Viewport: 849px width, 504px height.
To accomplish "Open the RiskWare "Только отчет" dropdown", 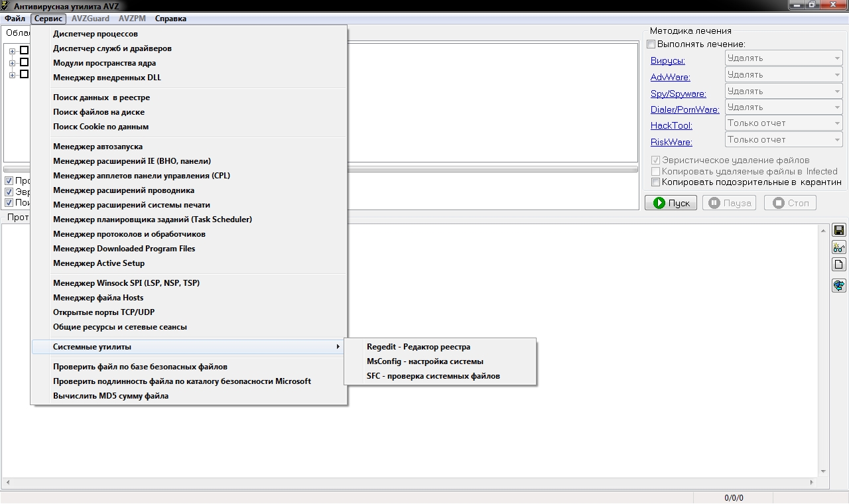I will point(783,140).
